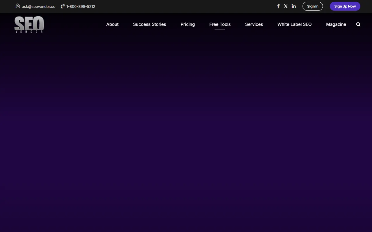The height and width of the screenshot is (232, 372).
Task: Click the 1-800-398-5212 phone number
Action: pos(81,6)
